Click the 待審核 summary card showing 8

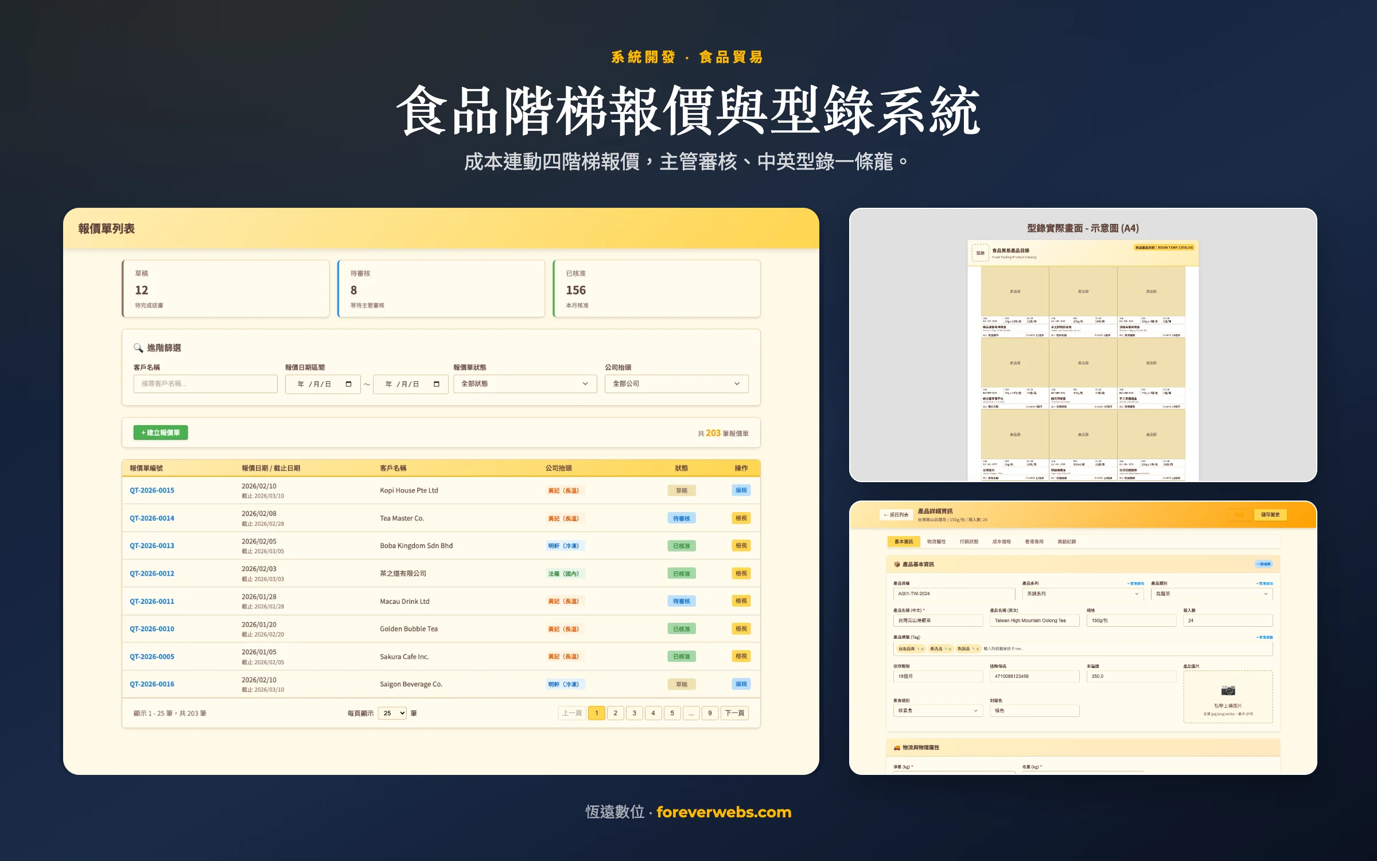point(441,289)
